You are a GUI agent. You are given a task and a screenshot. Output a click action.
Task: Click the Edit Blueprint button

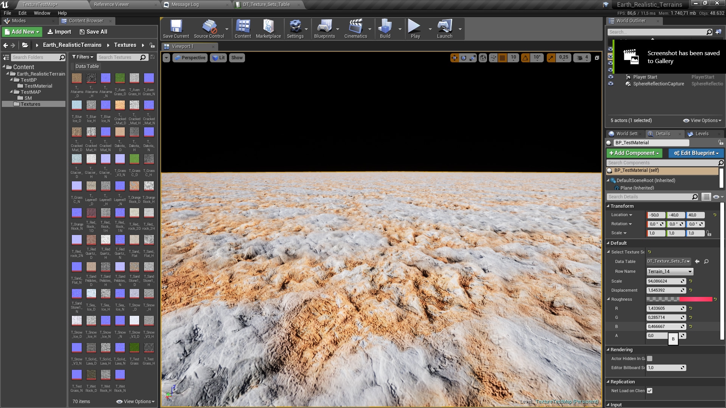(x=696, y=153)
